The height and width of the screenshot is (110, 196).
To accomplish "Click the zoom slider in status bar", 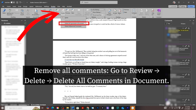I will [185, 105].
